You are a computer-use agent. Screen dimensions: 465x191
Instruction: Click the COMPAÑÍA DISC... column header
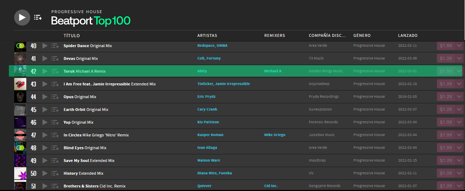click(328, 36)
